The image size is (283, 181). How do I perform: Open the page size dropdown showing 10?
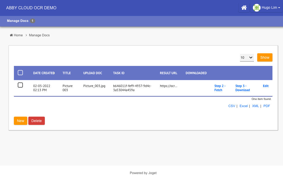pyautogui.click(x=247, y=58)
